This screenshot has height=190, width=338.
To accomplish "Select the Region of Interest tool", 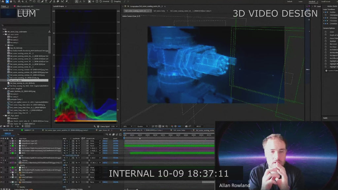I will pyautogui.click(x=160, y=126).
